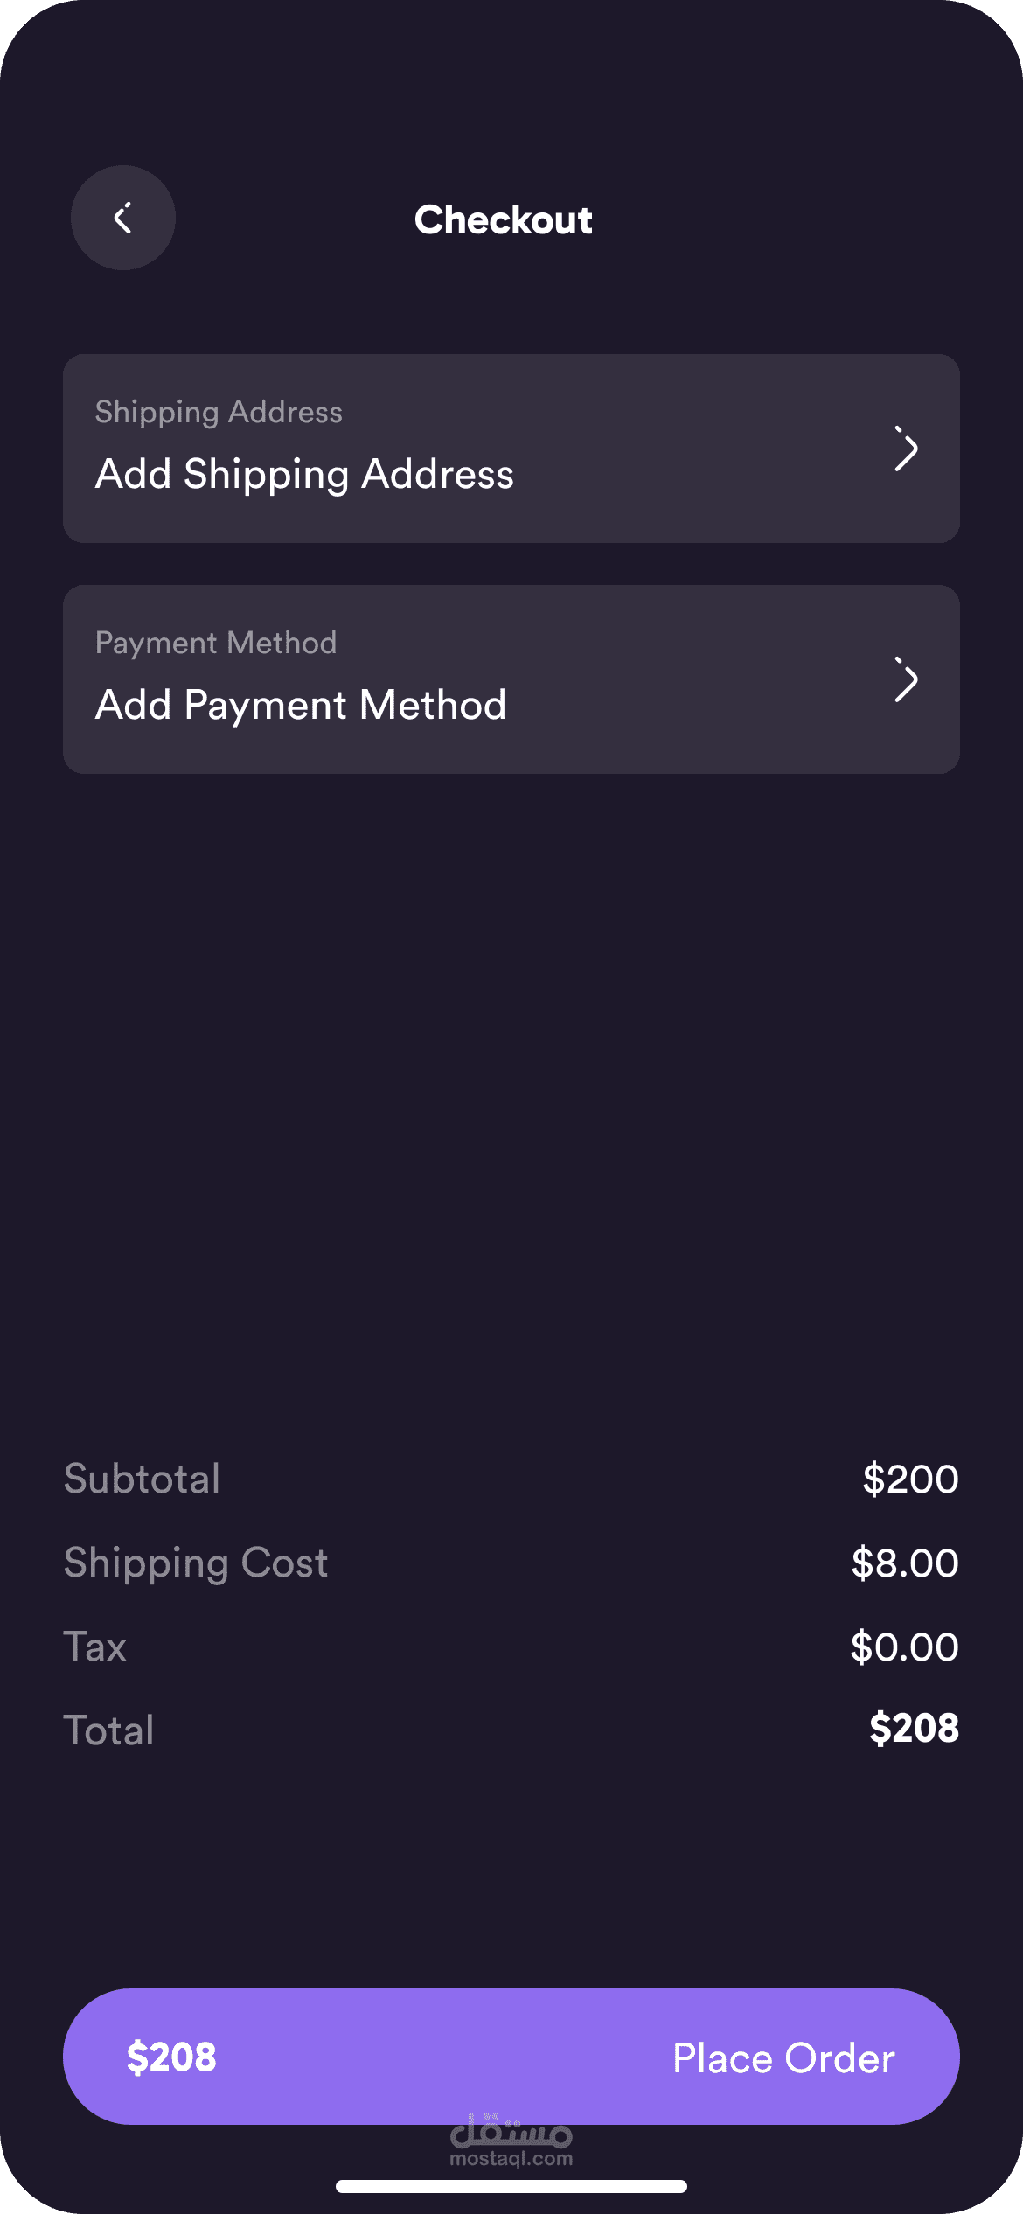
Task: Click the Tax label
Action: pyautogui.click(x=95, y=1647)
